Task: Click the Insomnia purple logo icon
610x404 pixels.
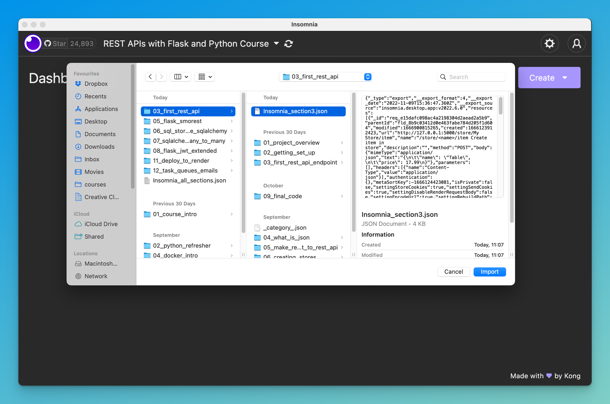Action: (x=33, y=43)
